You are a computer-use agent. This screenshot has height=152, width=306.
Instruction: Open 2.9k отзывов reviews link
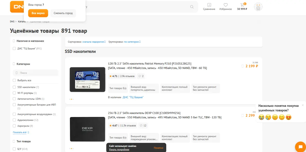point(127,76)
